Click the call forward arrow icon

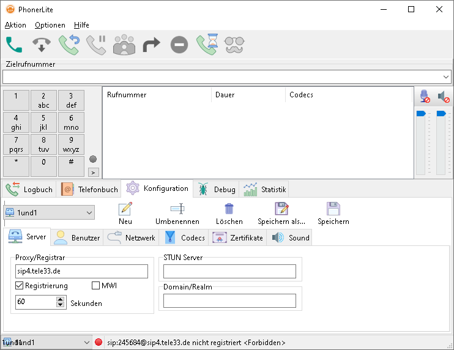coord(151,45)
